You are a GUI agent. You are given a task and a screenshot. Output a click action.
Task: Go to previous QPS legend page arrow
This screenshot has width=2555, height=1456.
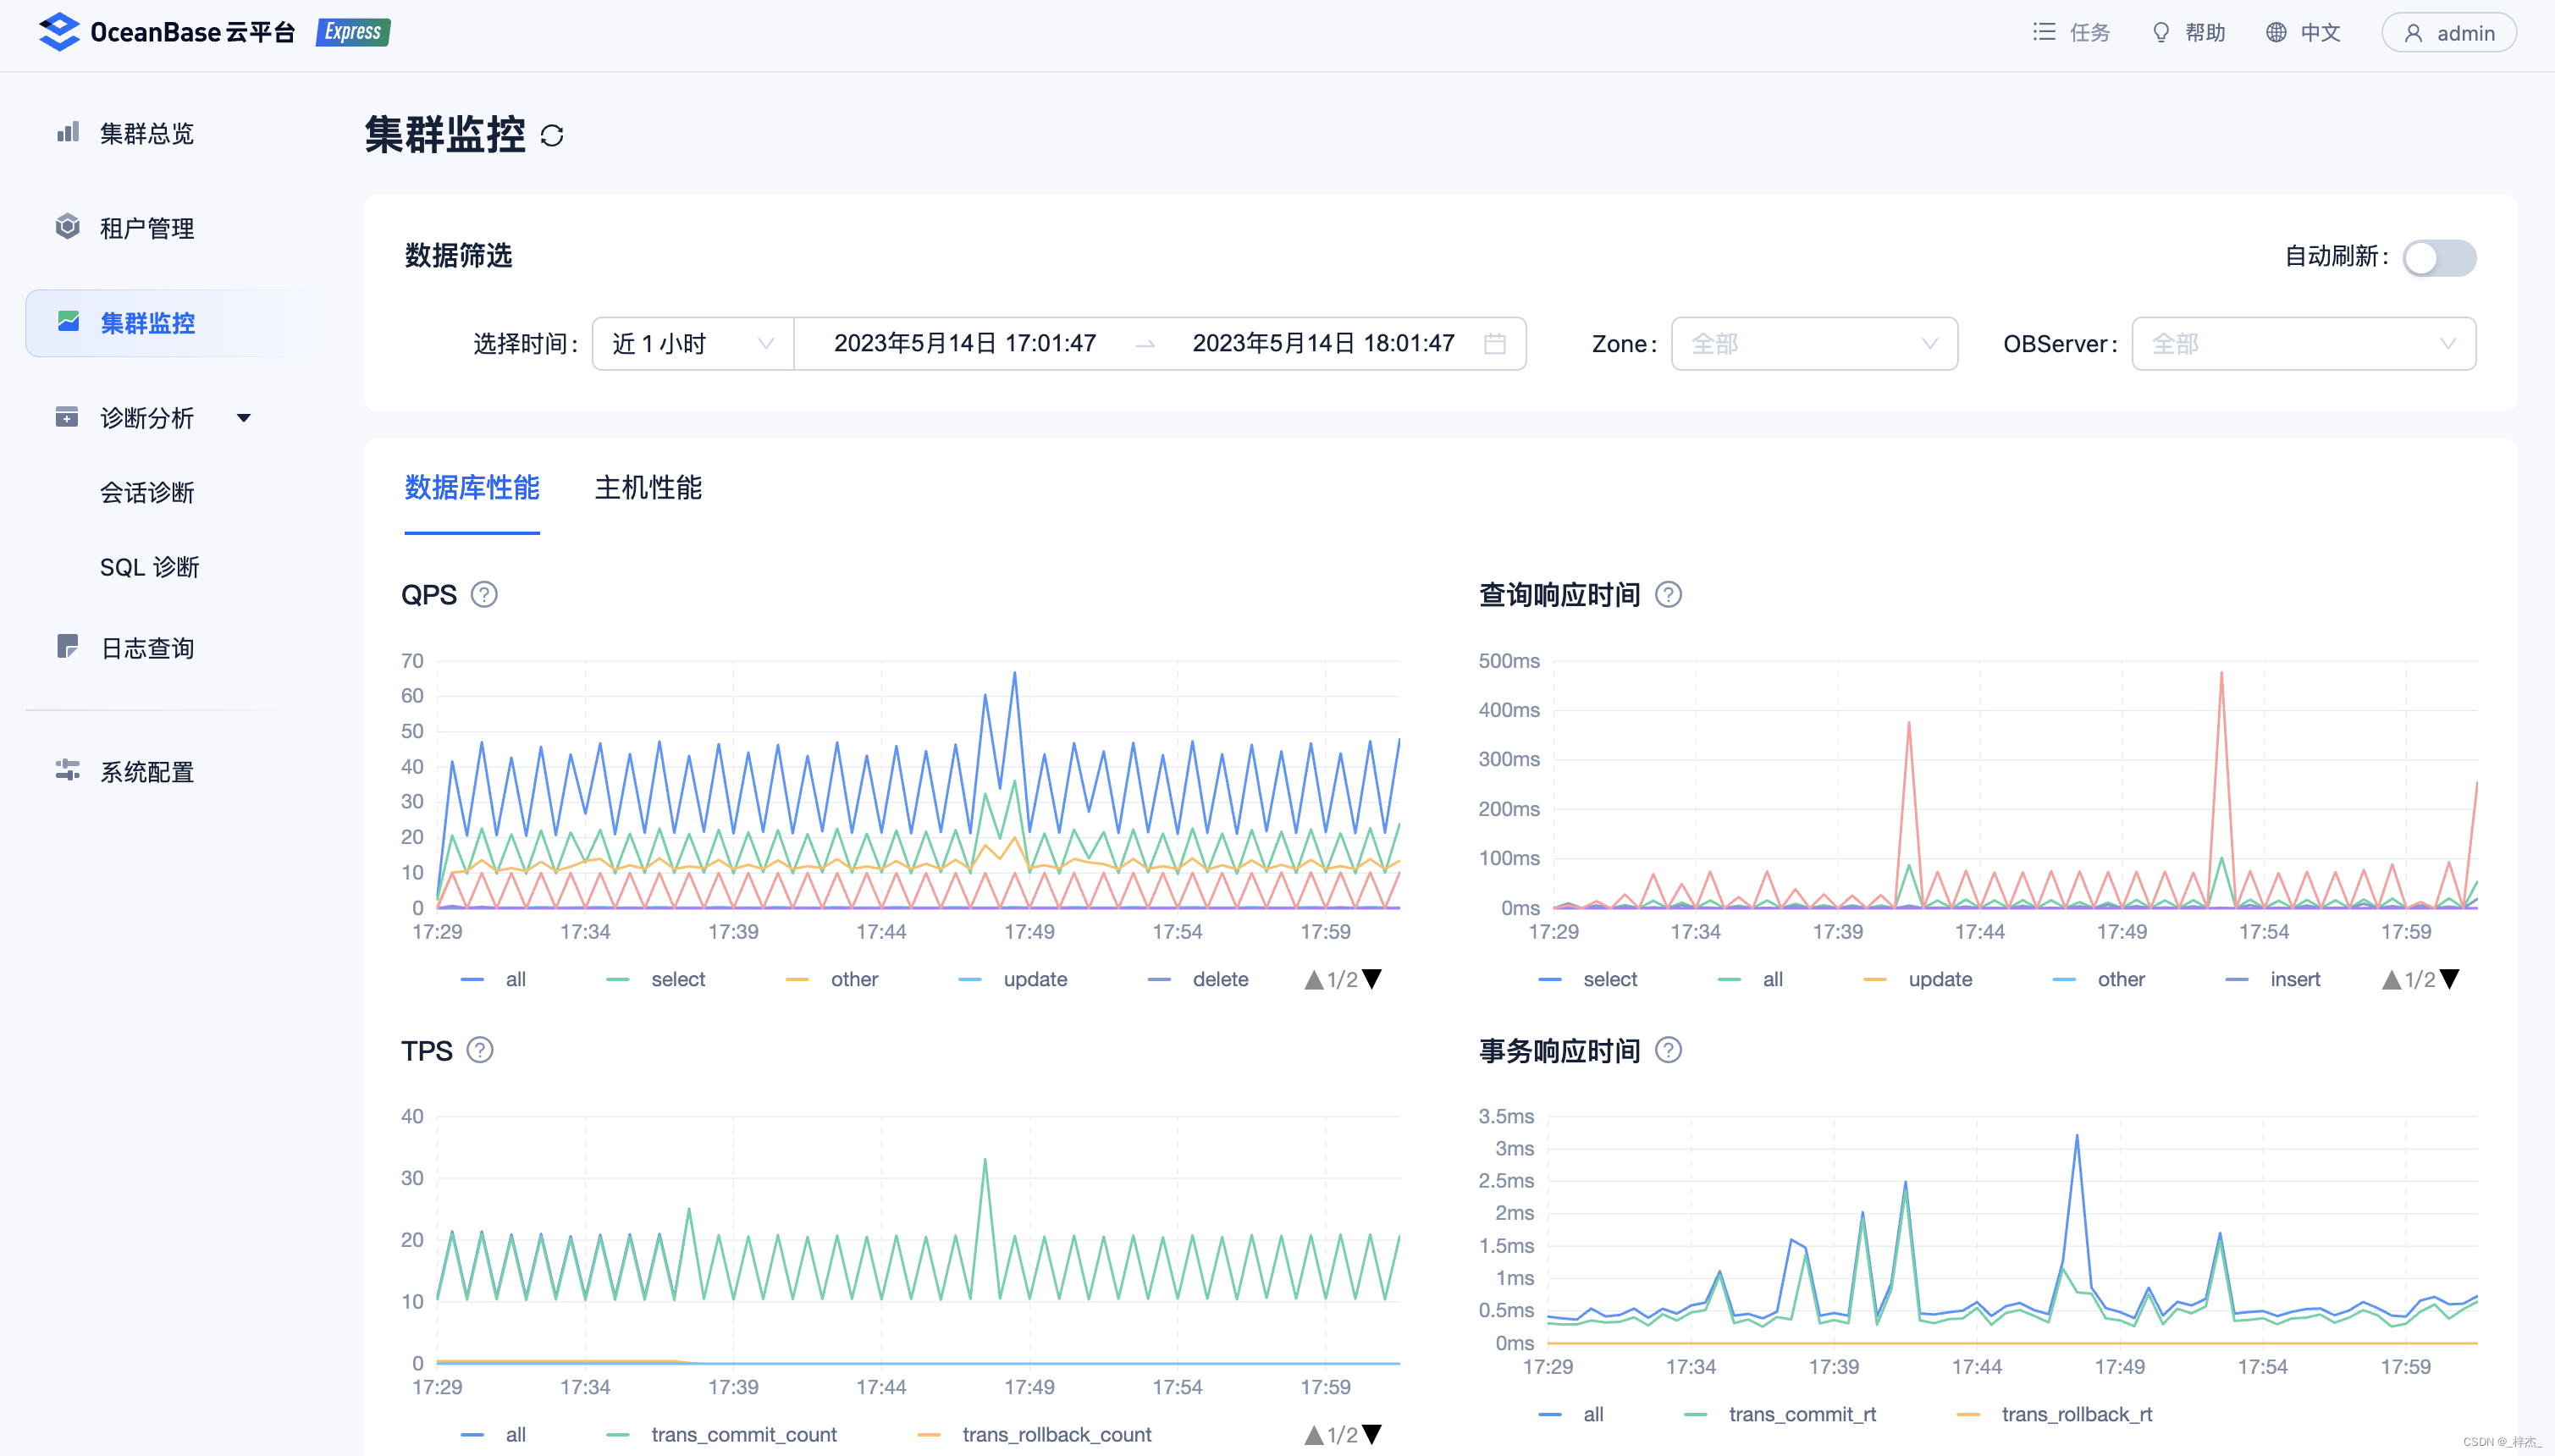1314,979
